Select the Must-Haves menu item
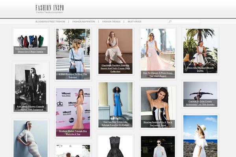236x157 pixels. tap(135, 22)
